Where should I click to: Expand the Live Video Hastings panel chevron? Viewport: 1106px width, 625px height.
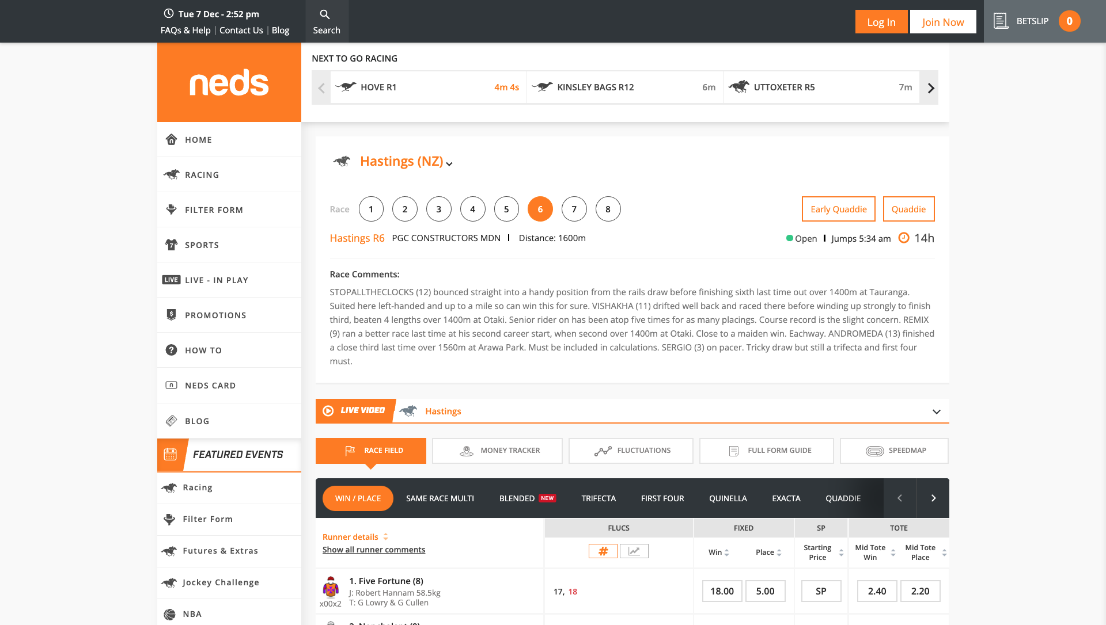click(937, 411)
